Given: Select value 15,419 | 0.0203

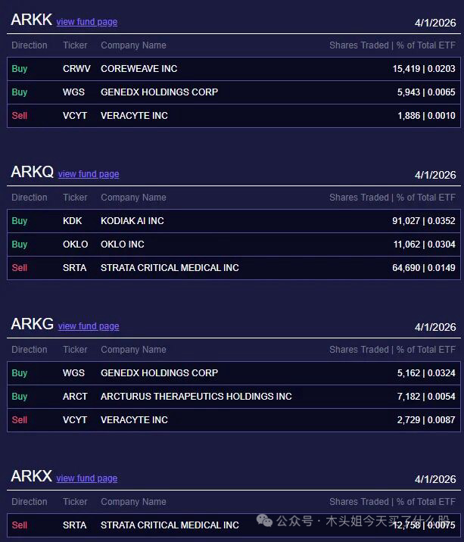Looking at the screenshot, I should point(424,69).
